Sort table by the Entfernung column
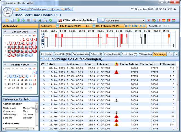 tap(167, 64)
